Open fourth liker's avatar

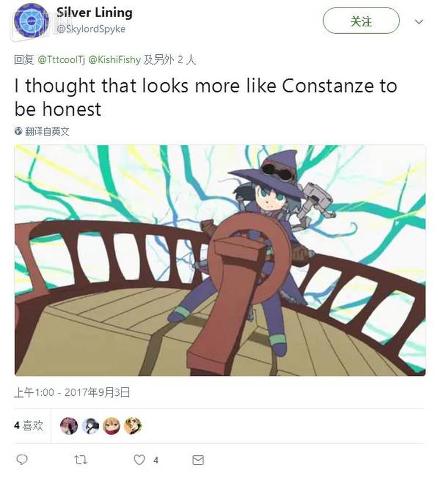[x=133, y=426]
